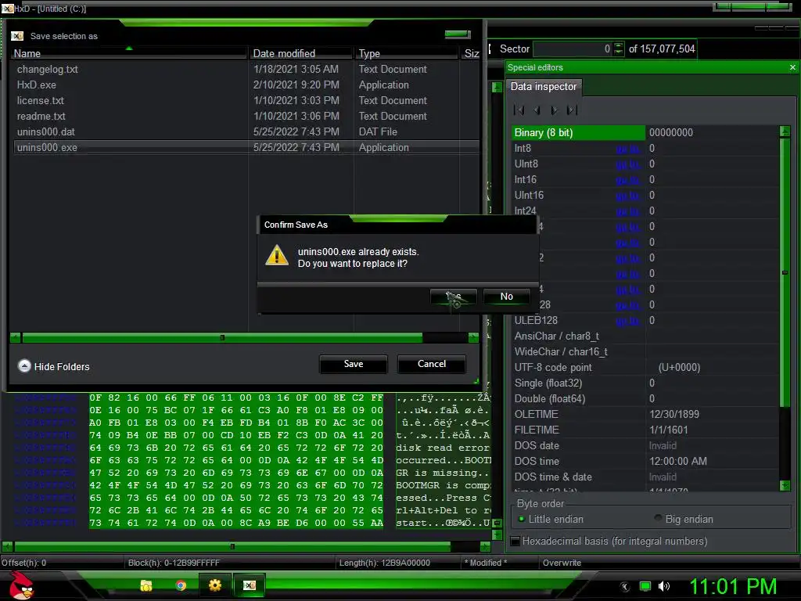The height and width of the screenshot is (601, 801).
Task: Sort files by Date modified column
Action: [301, 53]
